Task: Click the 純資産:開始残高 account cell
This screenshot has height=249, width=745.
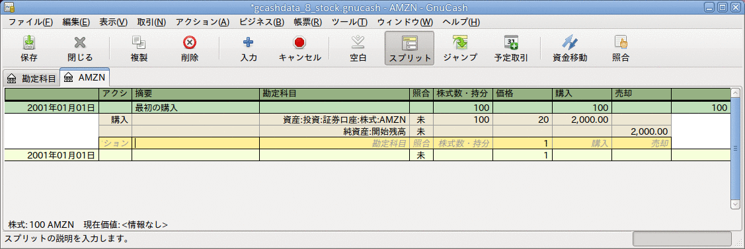Action: pos(334,131)
